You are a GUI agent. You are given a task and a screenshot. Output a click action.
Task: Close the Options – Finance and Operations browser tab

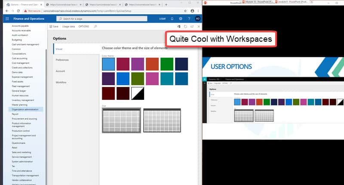(x=41, y=4)
